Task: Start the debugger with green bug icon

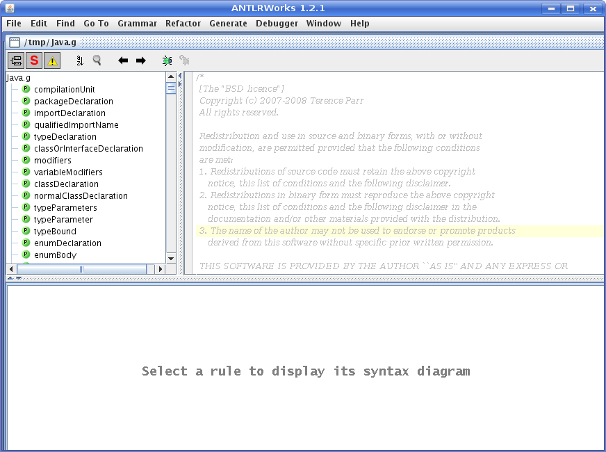Action: 167,60
